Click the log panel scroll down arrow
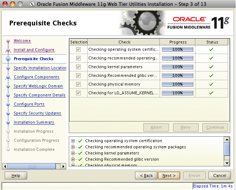Image resolution: width=236 pixels, height=190 pixels. coord(227,163)
